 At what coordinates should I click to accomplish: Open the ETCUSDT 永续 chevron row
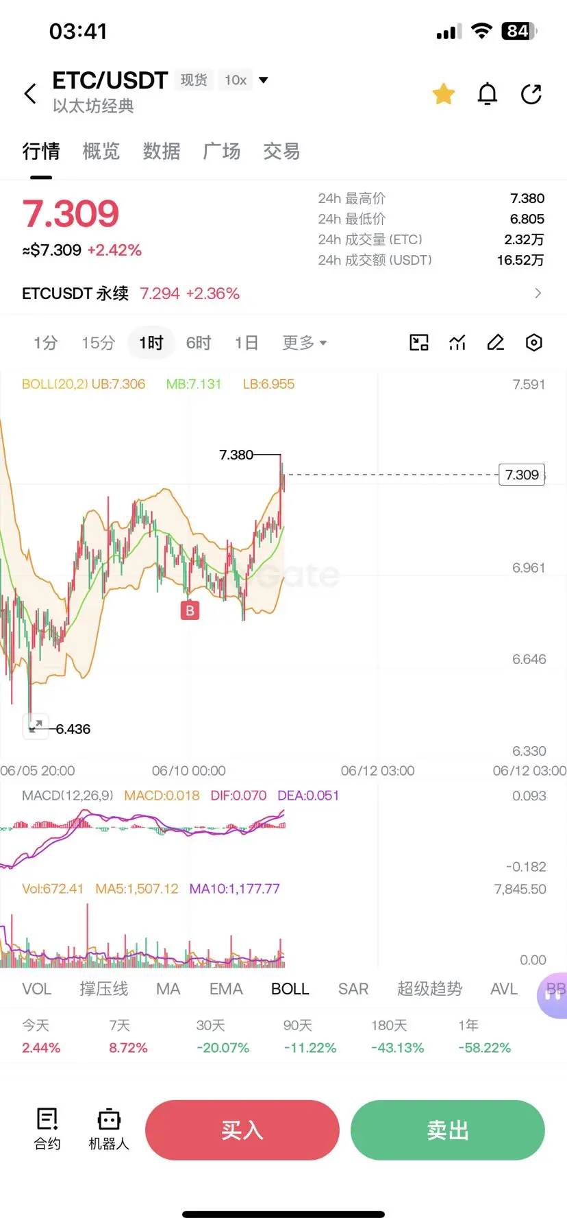[283, 294]
